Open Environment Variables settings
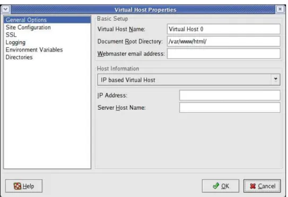This screenshot has width=288, height=197. pyautogui.click(x=47, y=50)
